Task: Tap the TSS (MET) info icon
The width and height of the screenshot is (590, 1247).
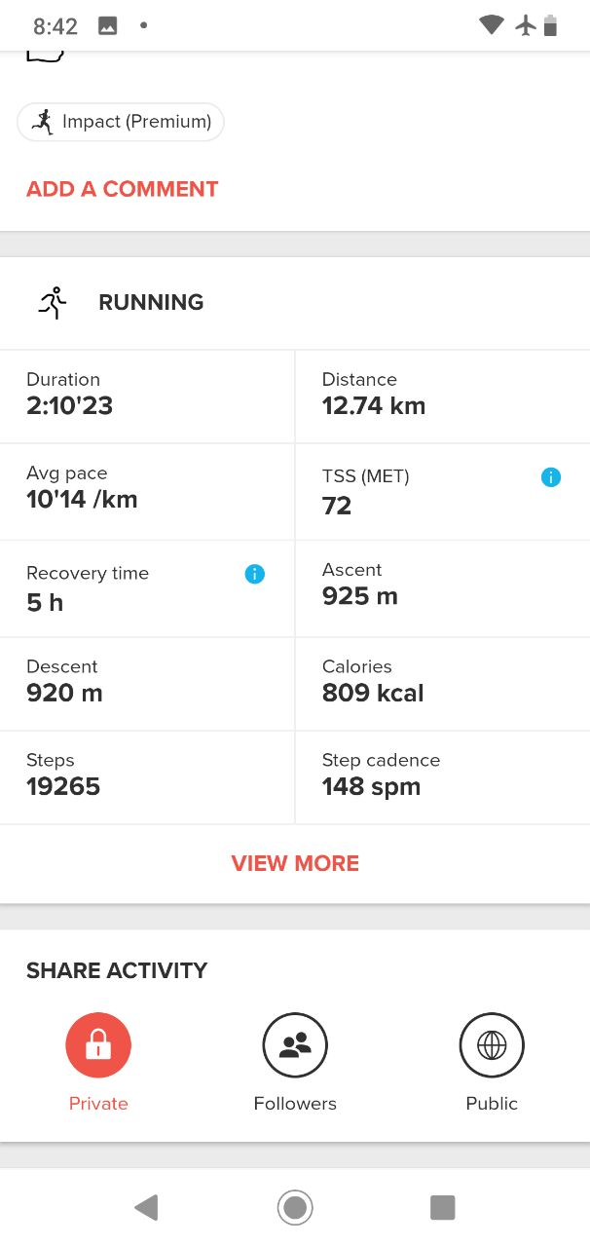Action: (551, 477)
